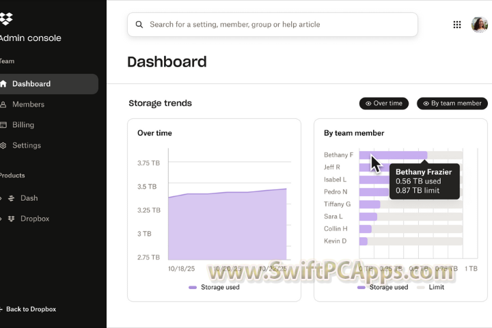This screenshot has height=328, width=492.
Task: Click the Dashboard page heading
Action: click(167, 61)
